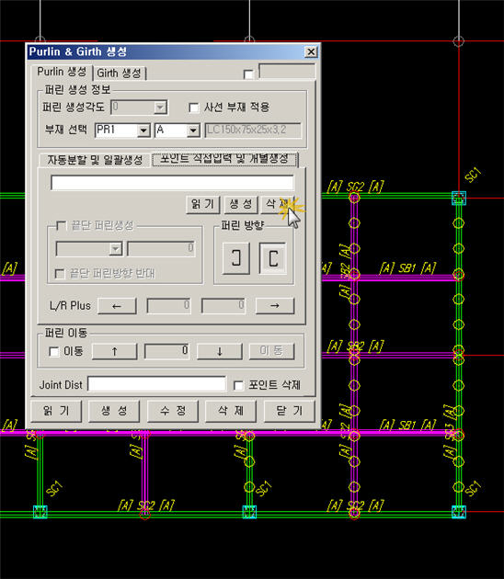Open the PR1 member dropdown
The image size is (504, 579).
(143, 131)
